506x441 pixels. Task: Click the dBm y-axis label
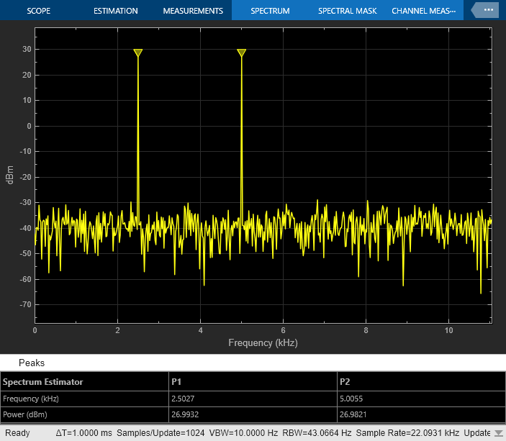(x=11, y=176)
